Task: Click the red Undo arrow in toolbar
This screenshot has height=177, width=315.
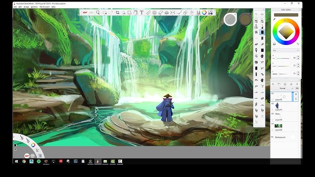Action: point(85,13)
